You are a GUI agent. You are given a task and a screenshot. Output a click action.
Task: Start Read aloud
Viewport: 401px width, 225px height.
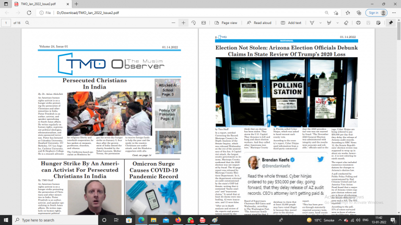pos(259,23)
